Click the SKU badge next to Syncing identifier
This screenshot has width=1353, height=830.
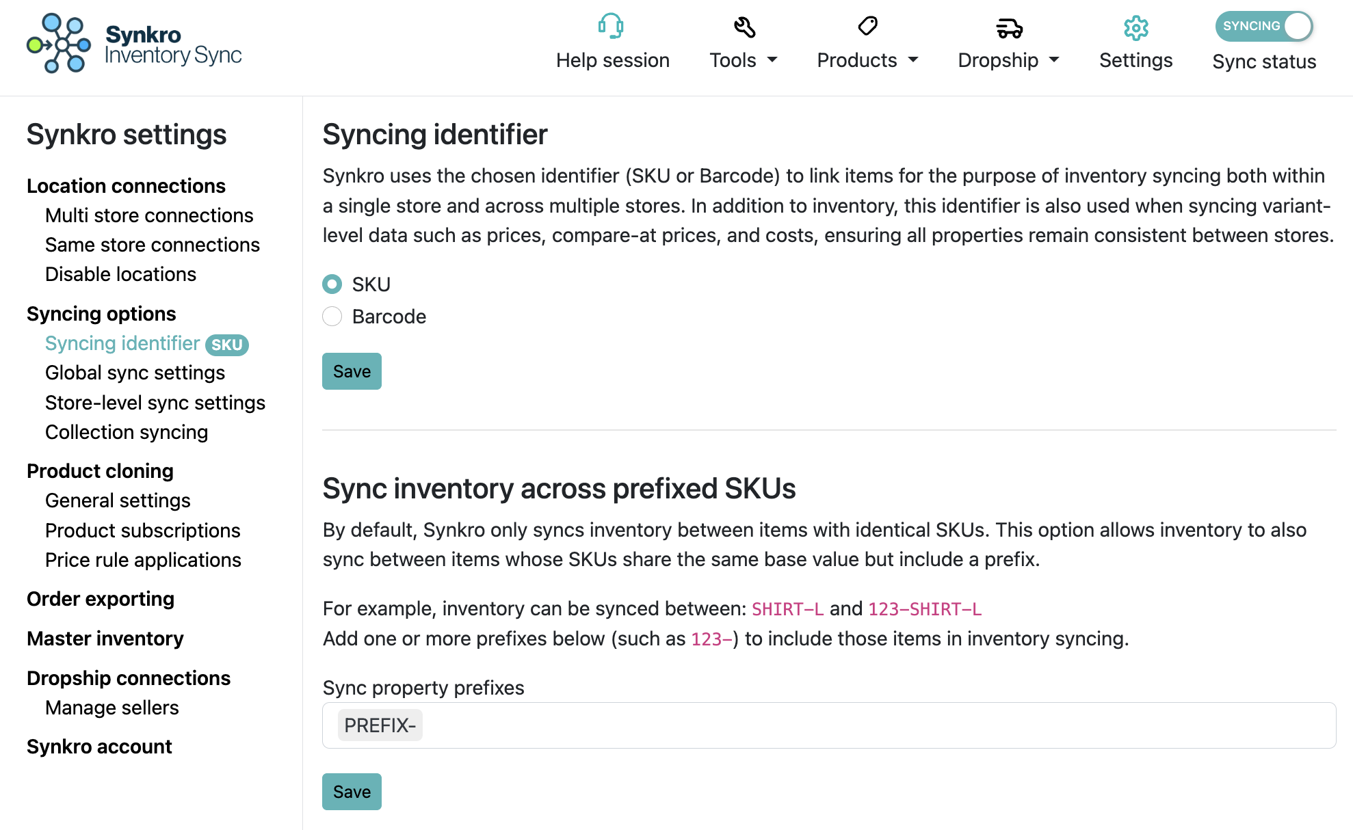(227, 345)
